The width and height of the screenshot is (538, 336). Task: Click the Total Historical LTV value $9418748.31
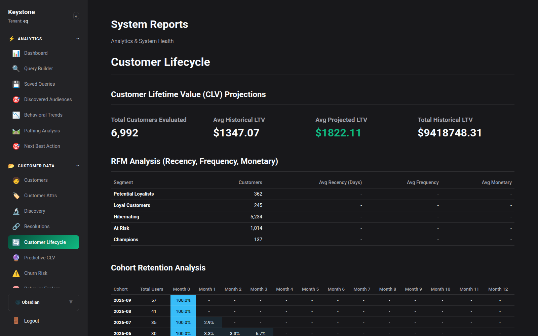(450, 133)
